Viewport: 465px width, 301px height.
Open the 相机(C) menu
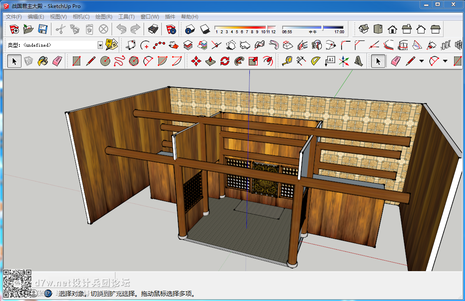tap(81, 16)
